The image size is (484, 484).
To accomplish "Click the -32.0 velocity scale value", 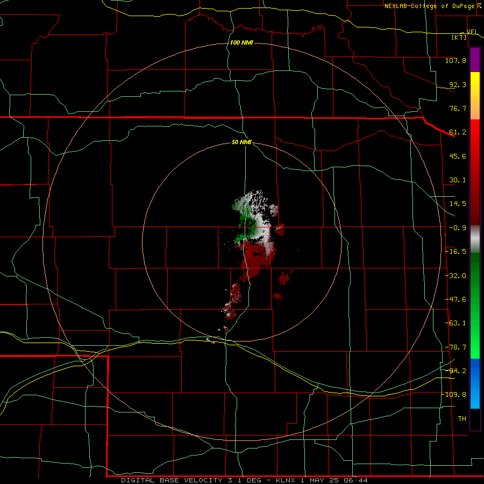I will [455, 276].
